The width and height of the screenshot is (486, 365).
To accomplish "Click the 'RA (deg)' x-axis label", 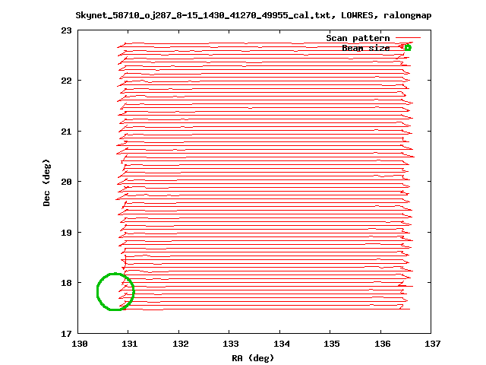I will [253, 358].
